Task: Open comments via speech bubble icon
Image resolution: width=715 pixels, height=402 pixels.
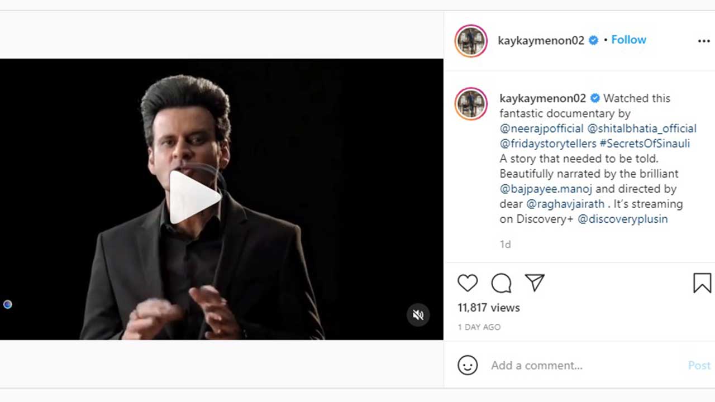Action: (x=501, y=283)
